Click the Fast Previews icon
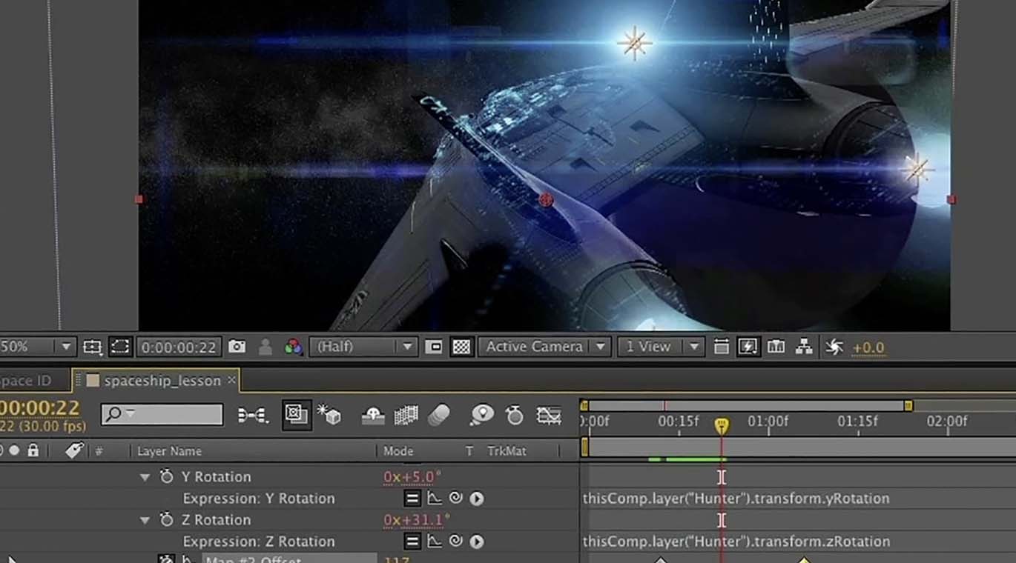Screen dimensions: 1016x563 coord(748,346)
